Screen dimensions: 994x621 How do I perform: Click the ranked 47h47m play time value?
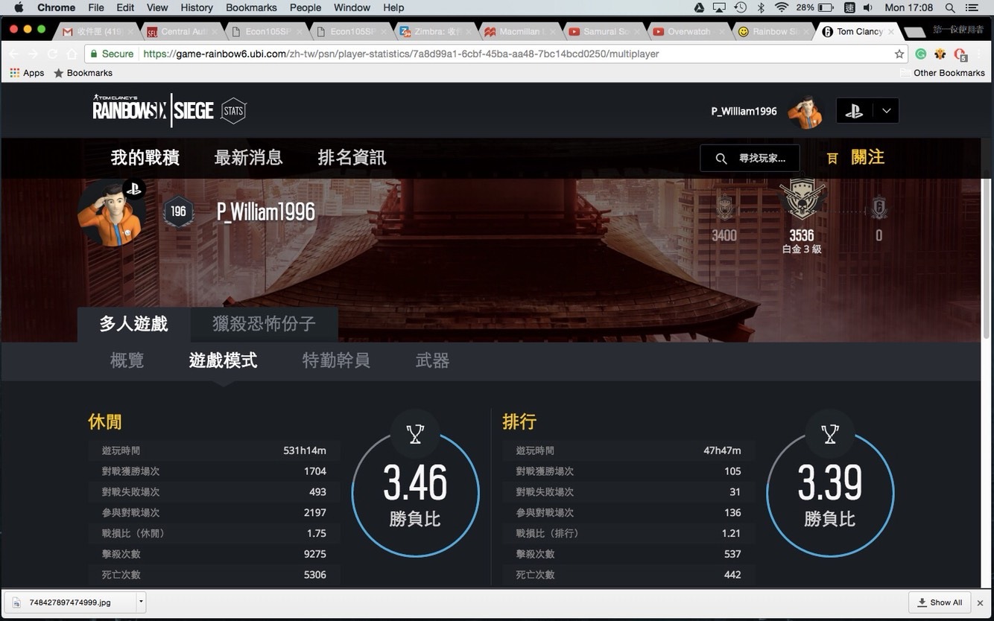click(722, 450)
